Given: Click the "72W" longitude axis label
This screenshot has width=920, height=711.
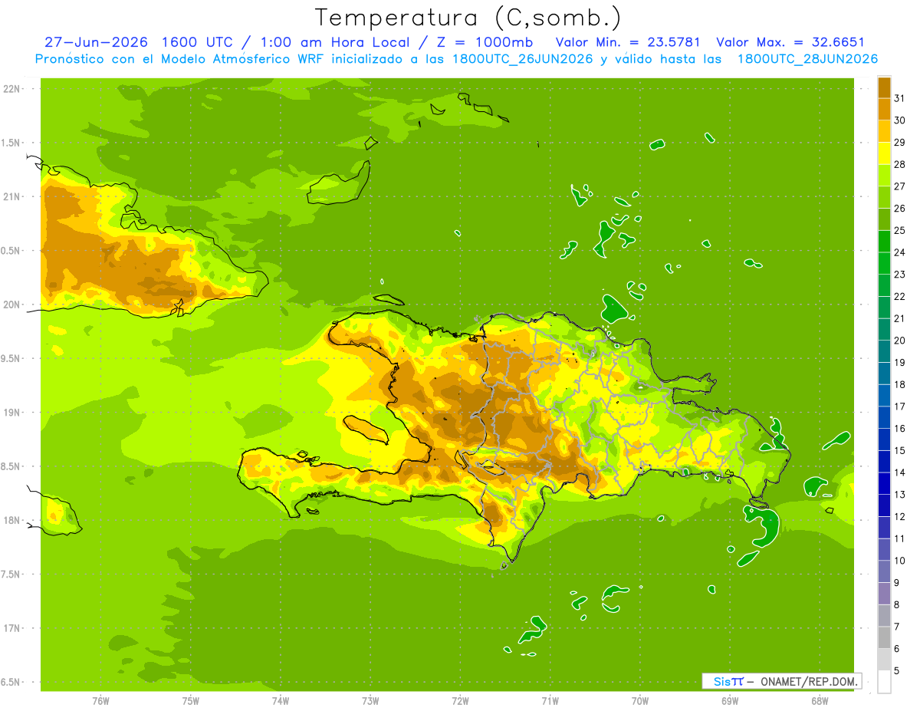Looking at the screenshot, I should (x=460, y=701).
